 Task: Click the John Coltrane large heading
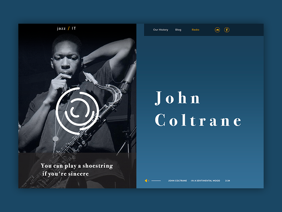click(x=198, y=109)
